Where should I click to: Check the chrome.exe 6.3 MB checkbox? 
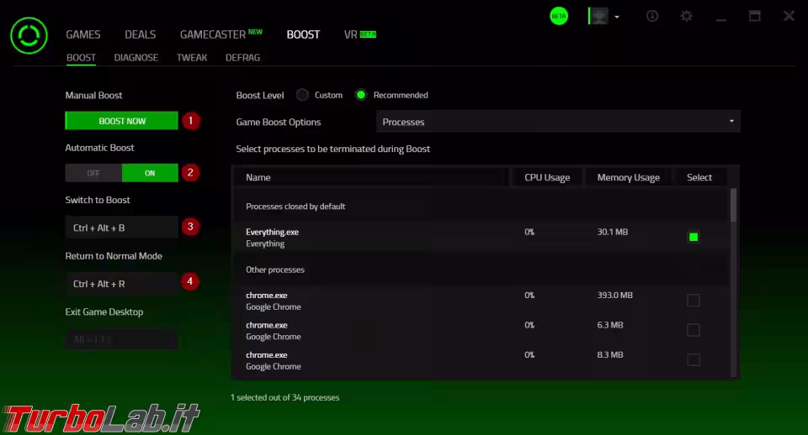pyautogui.click(x=694, y=330)
